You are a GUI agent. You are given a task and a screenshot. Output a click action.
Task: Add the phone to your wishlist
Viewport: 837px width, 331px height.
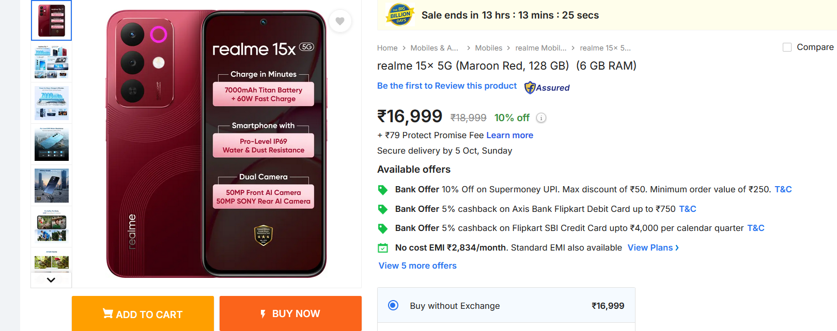(x=340, y=21)
